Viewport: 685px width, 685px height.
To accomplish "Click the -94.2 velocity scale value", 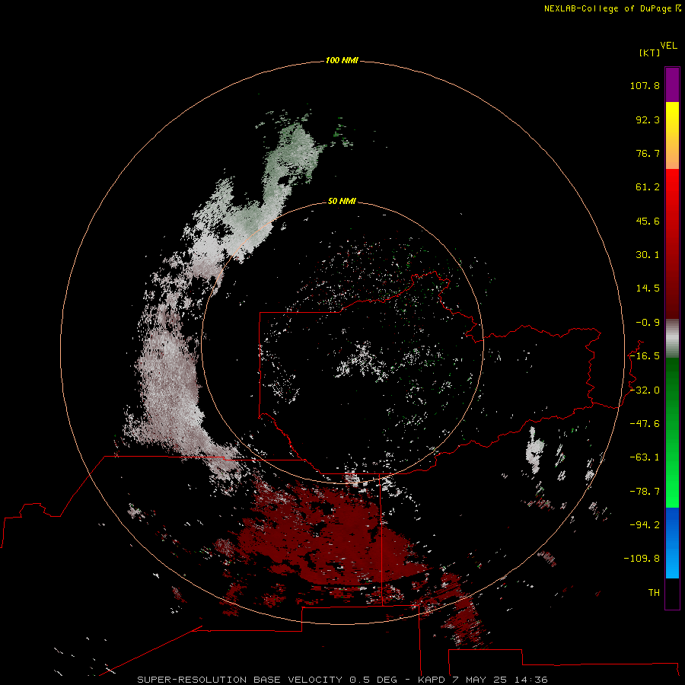I will pos(645,525).
